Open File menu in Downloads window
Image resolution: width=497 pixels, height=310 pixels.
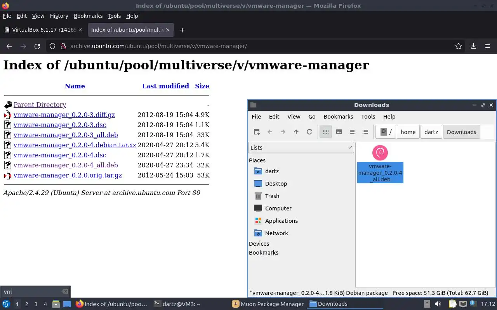click(256, 116)
